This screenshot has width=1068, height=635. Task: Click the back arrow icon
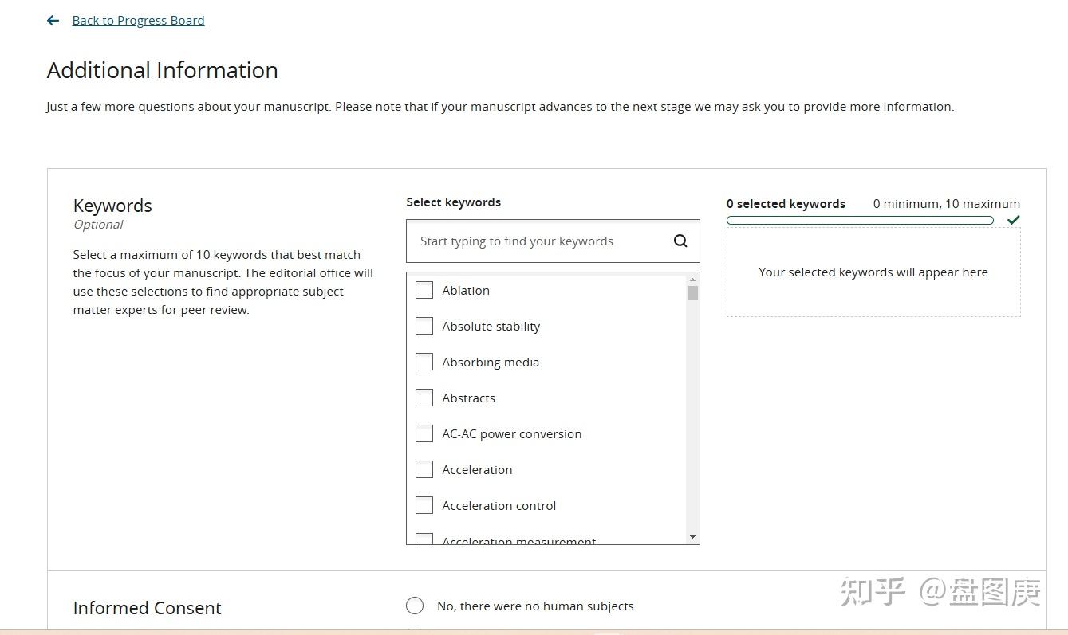tap(53, 21)
